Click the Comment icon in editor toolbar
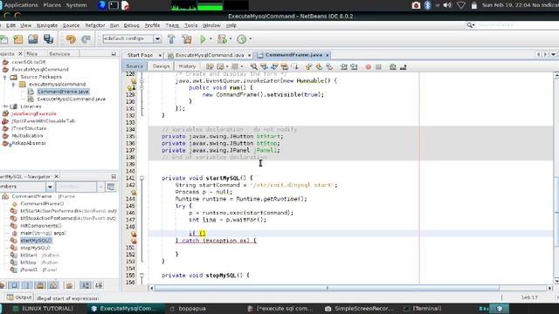 (x=393, y=66)
